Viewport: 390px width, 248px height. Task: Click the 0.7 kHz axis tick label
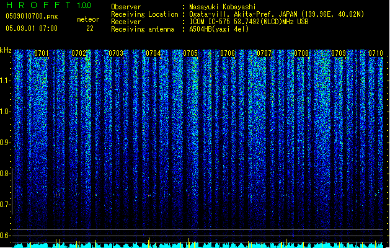click(x=5, y=205)
